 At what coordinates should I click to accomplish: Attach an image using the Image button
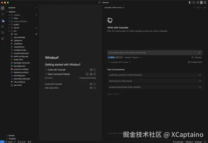pos(198,57)
